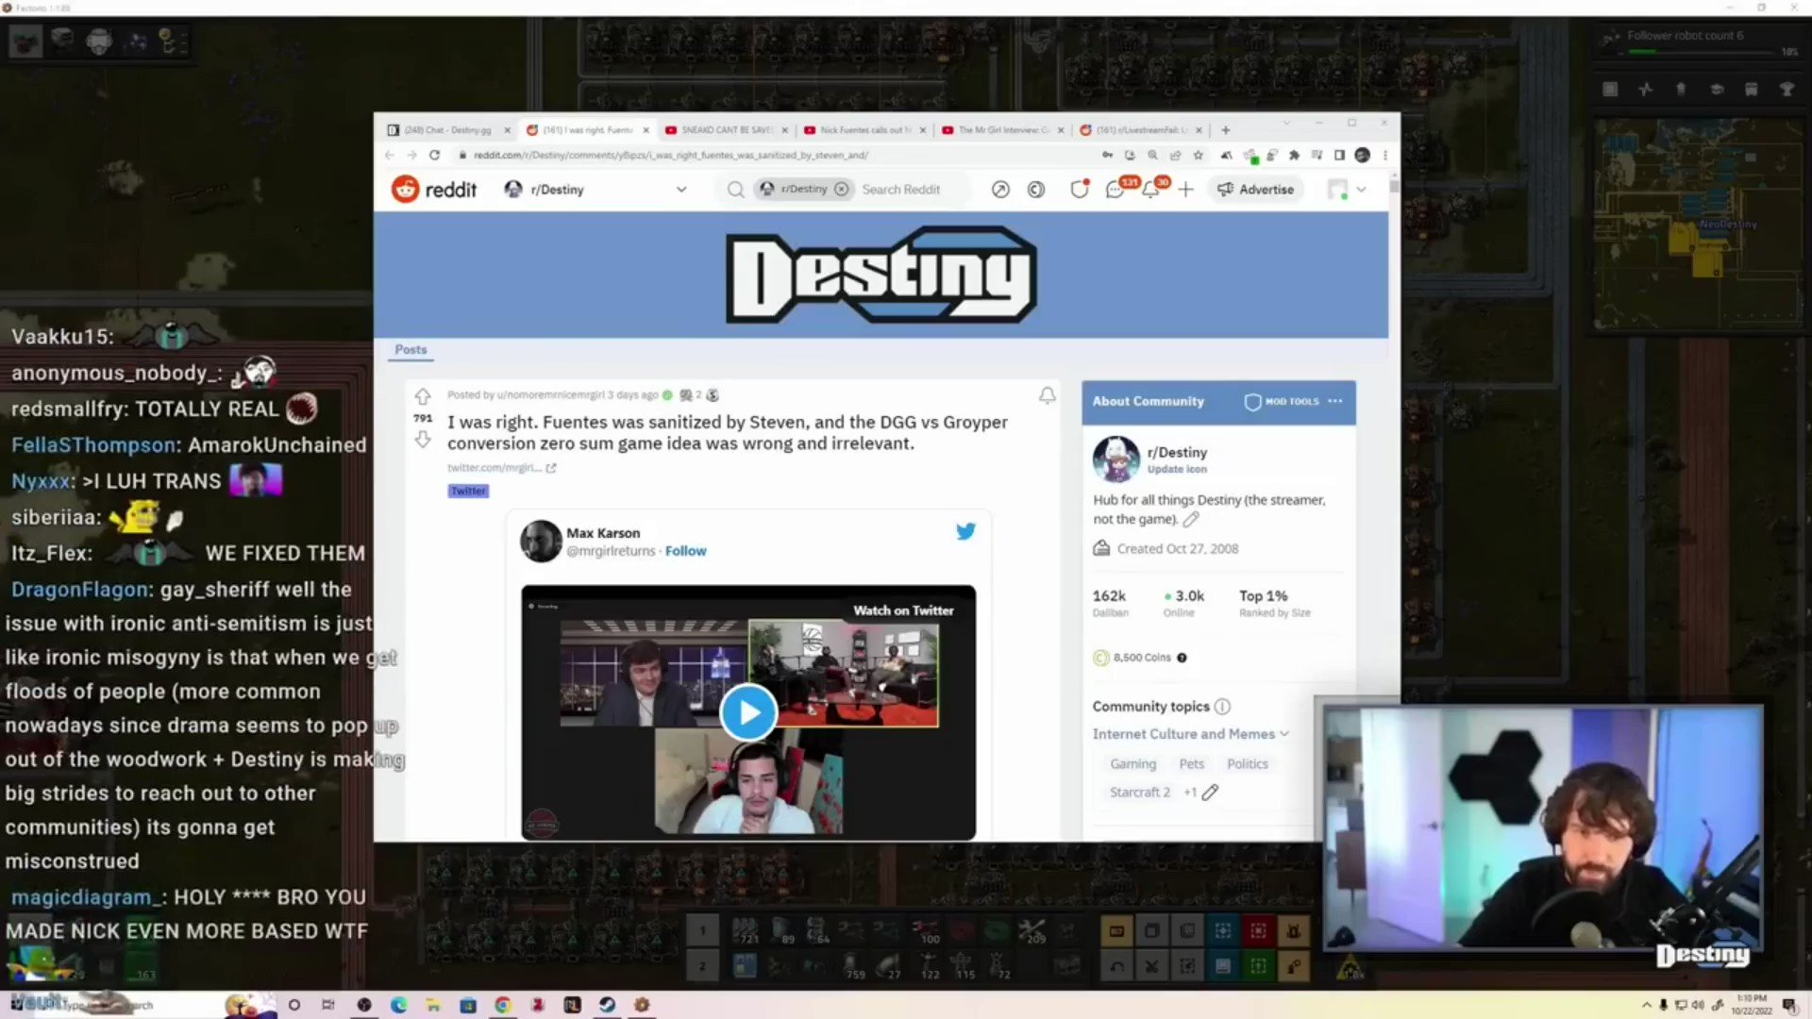
Task: Click the browser address bar URL
Action: (x=670, y=155)
